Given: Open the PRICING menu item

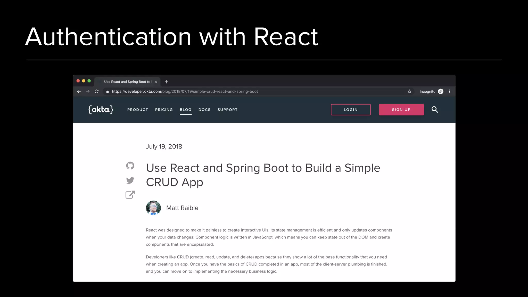Looking at the screenshot, I should click(x=164, y=110).
